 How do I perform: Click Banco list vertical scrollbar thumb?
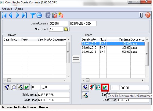click(147, 54)
